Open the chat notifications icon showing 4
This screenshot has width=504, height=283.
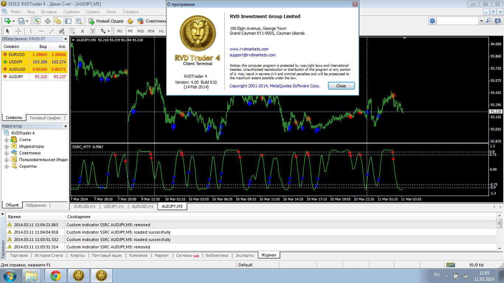pos(498,21)
